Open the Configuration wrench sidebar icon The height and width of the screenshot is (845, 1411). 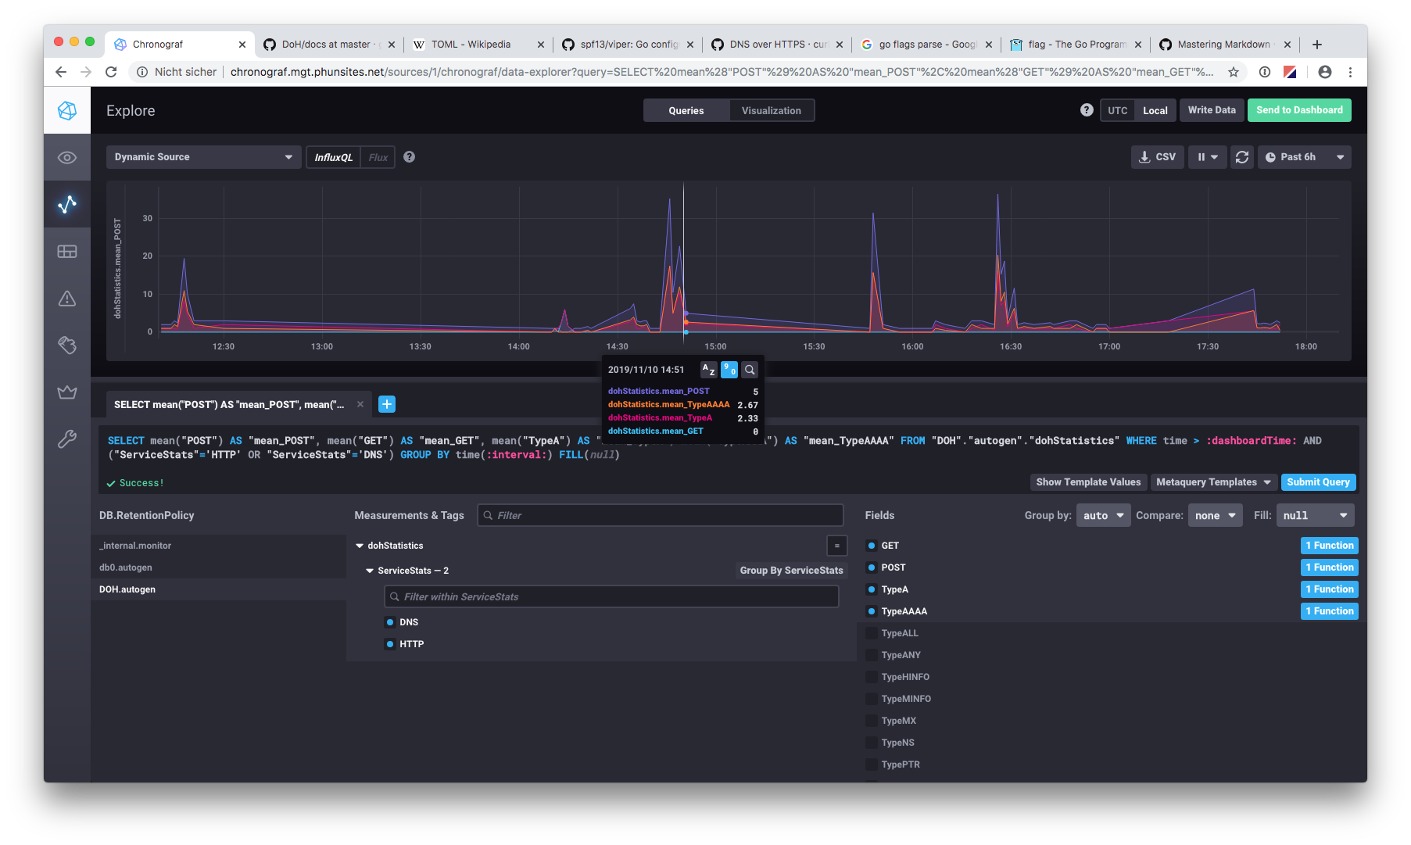click(67, 439)
